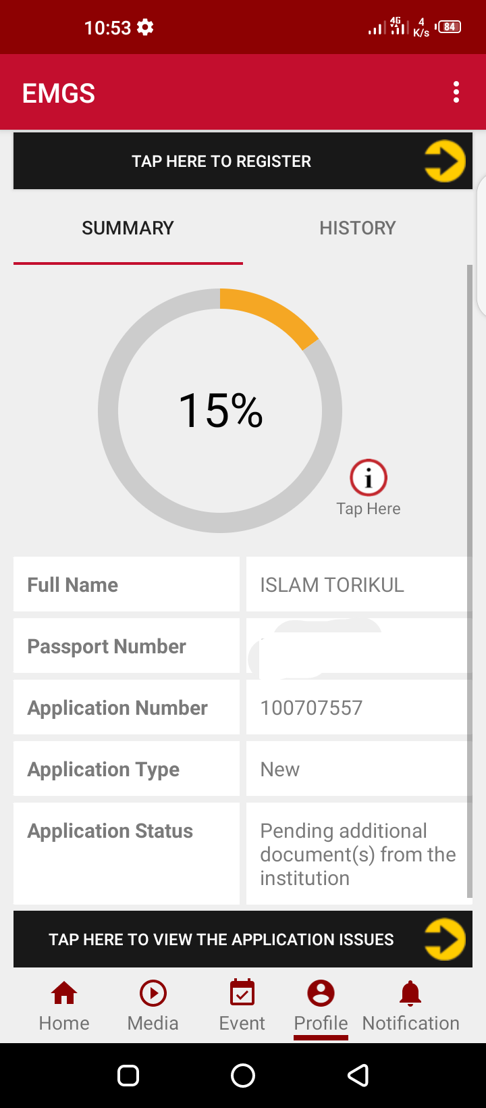This screenshot has width=486, height=1108.
Task: Click the application number 100707557
Action: [312, 707]
